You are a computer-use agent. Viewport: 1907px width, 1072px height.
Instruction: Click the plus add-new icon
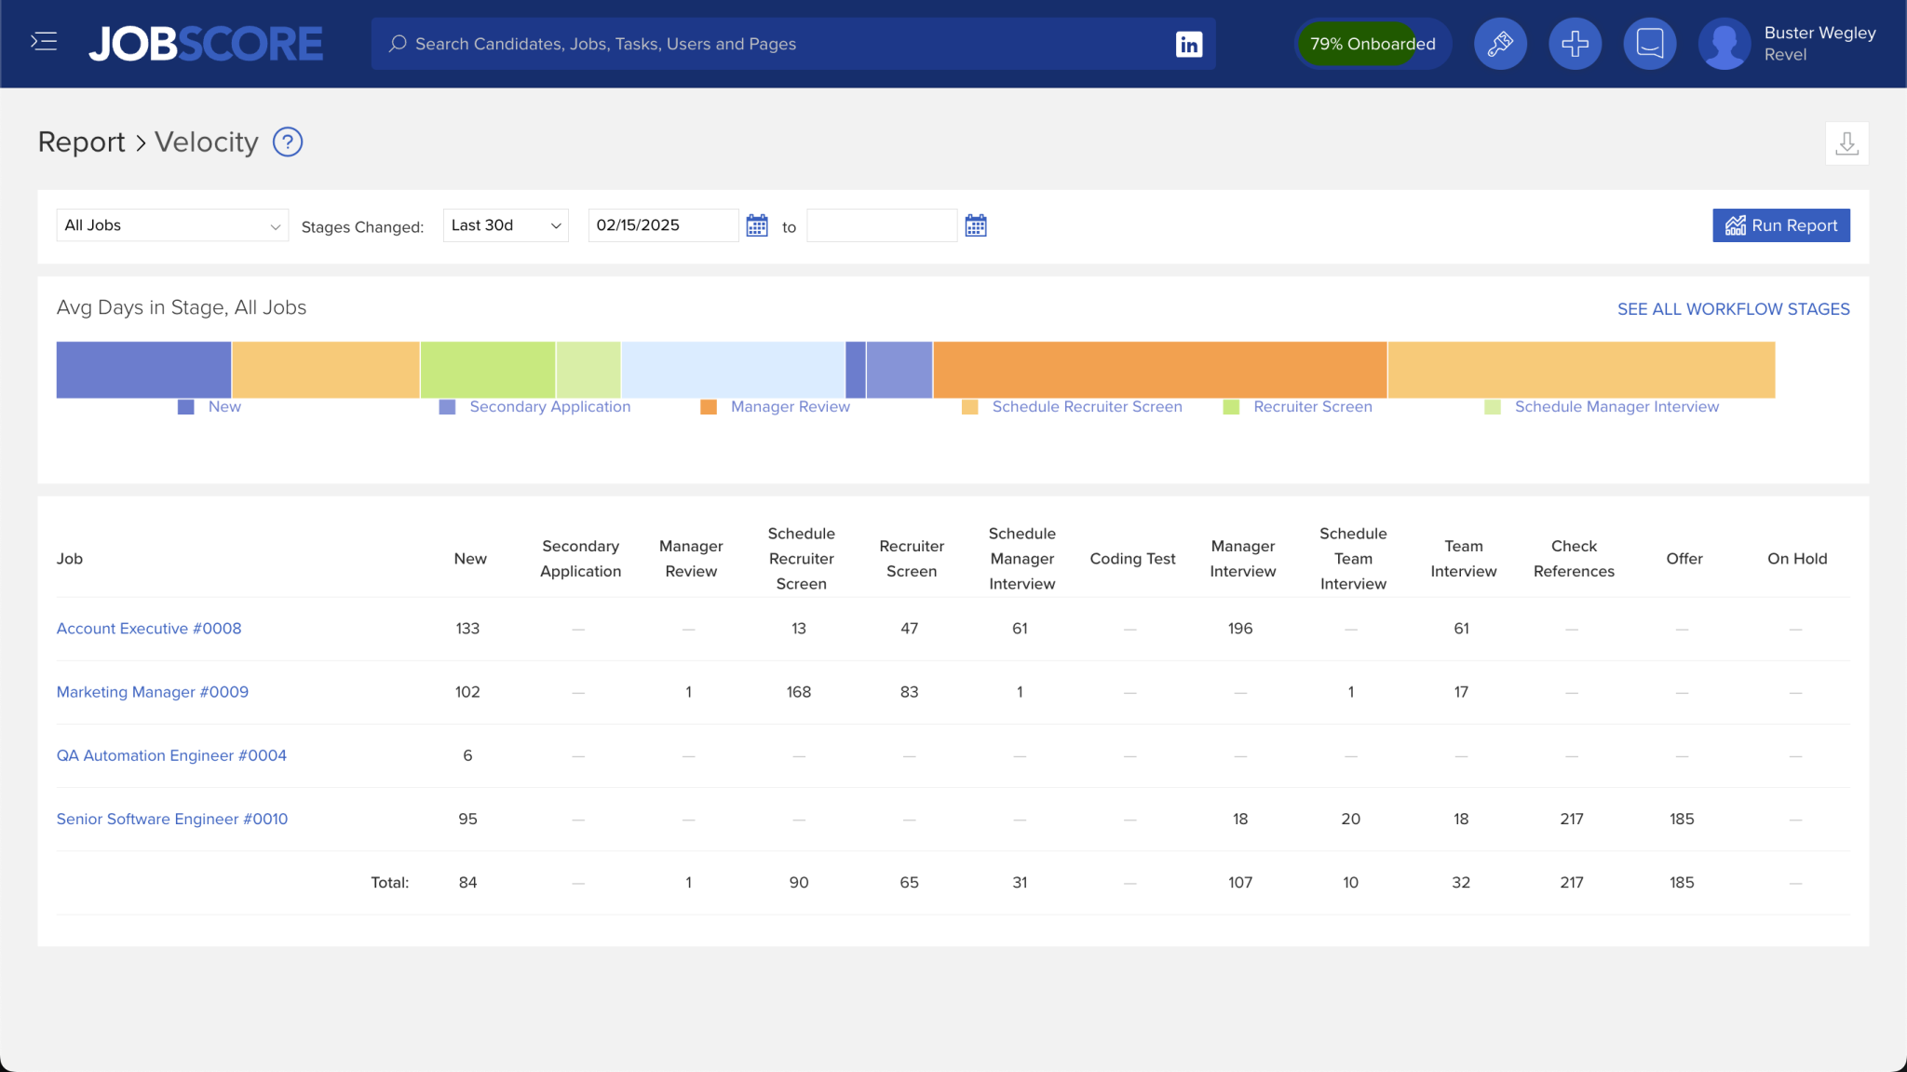[1575, 43]
